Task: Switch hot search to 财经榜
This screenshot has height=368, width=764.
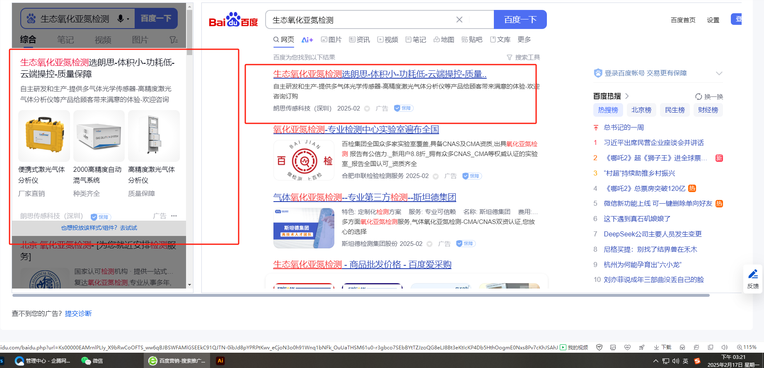Action: pos(708,110)
